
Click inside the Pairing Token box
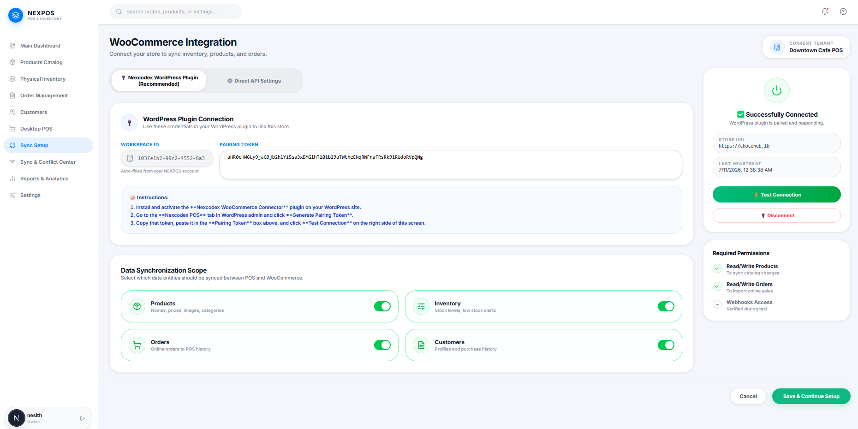coord(451,165)
